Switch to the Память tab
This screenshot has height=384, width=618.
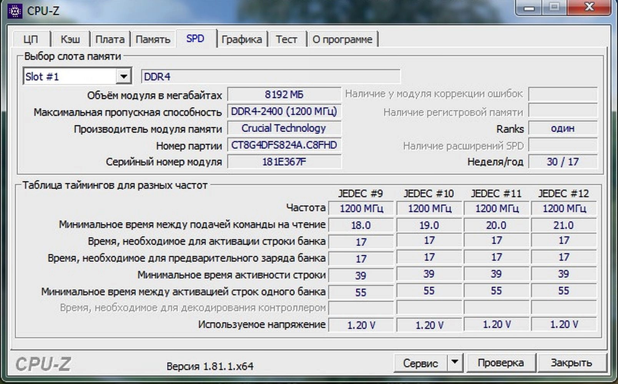tap(153, 39)
